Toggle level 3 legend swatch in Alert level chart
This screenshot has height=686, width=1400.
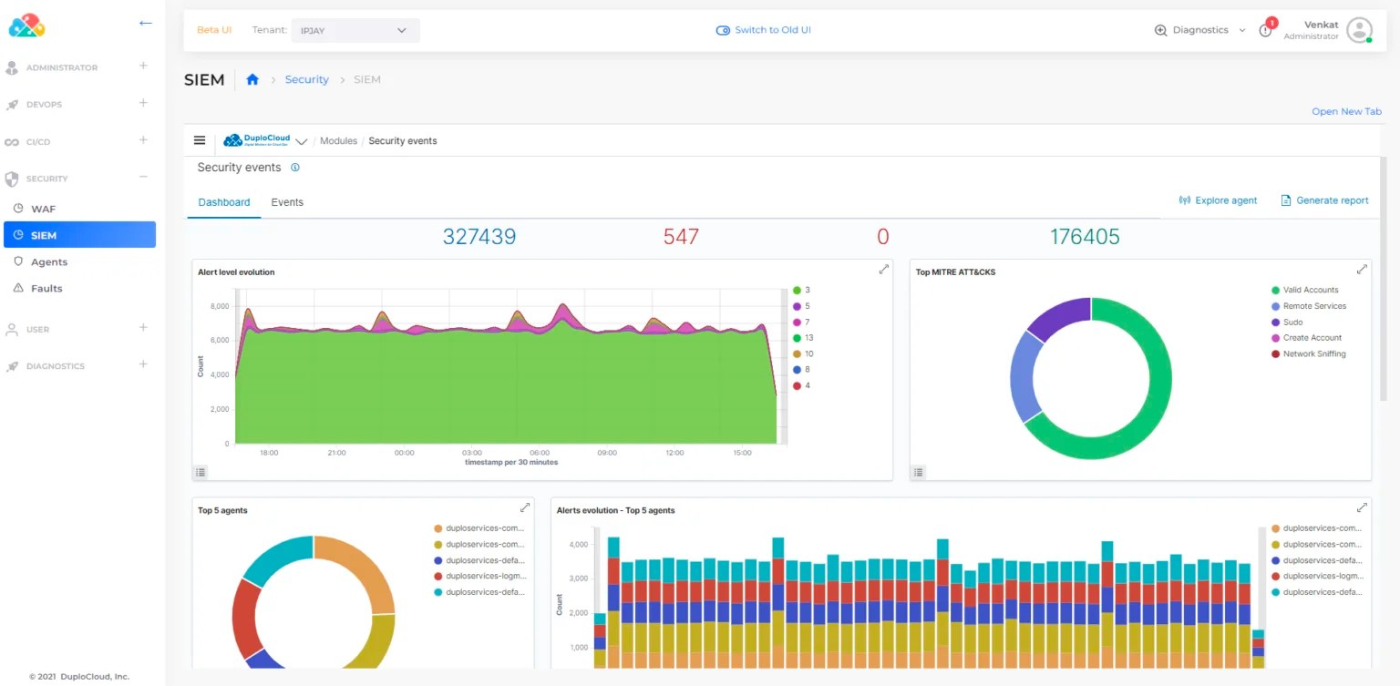click(x=797, y=291)
